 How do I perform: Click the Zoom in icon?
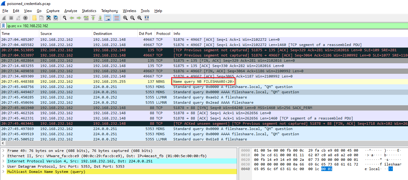pos(125,18)
